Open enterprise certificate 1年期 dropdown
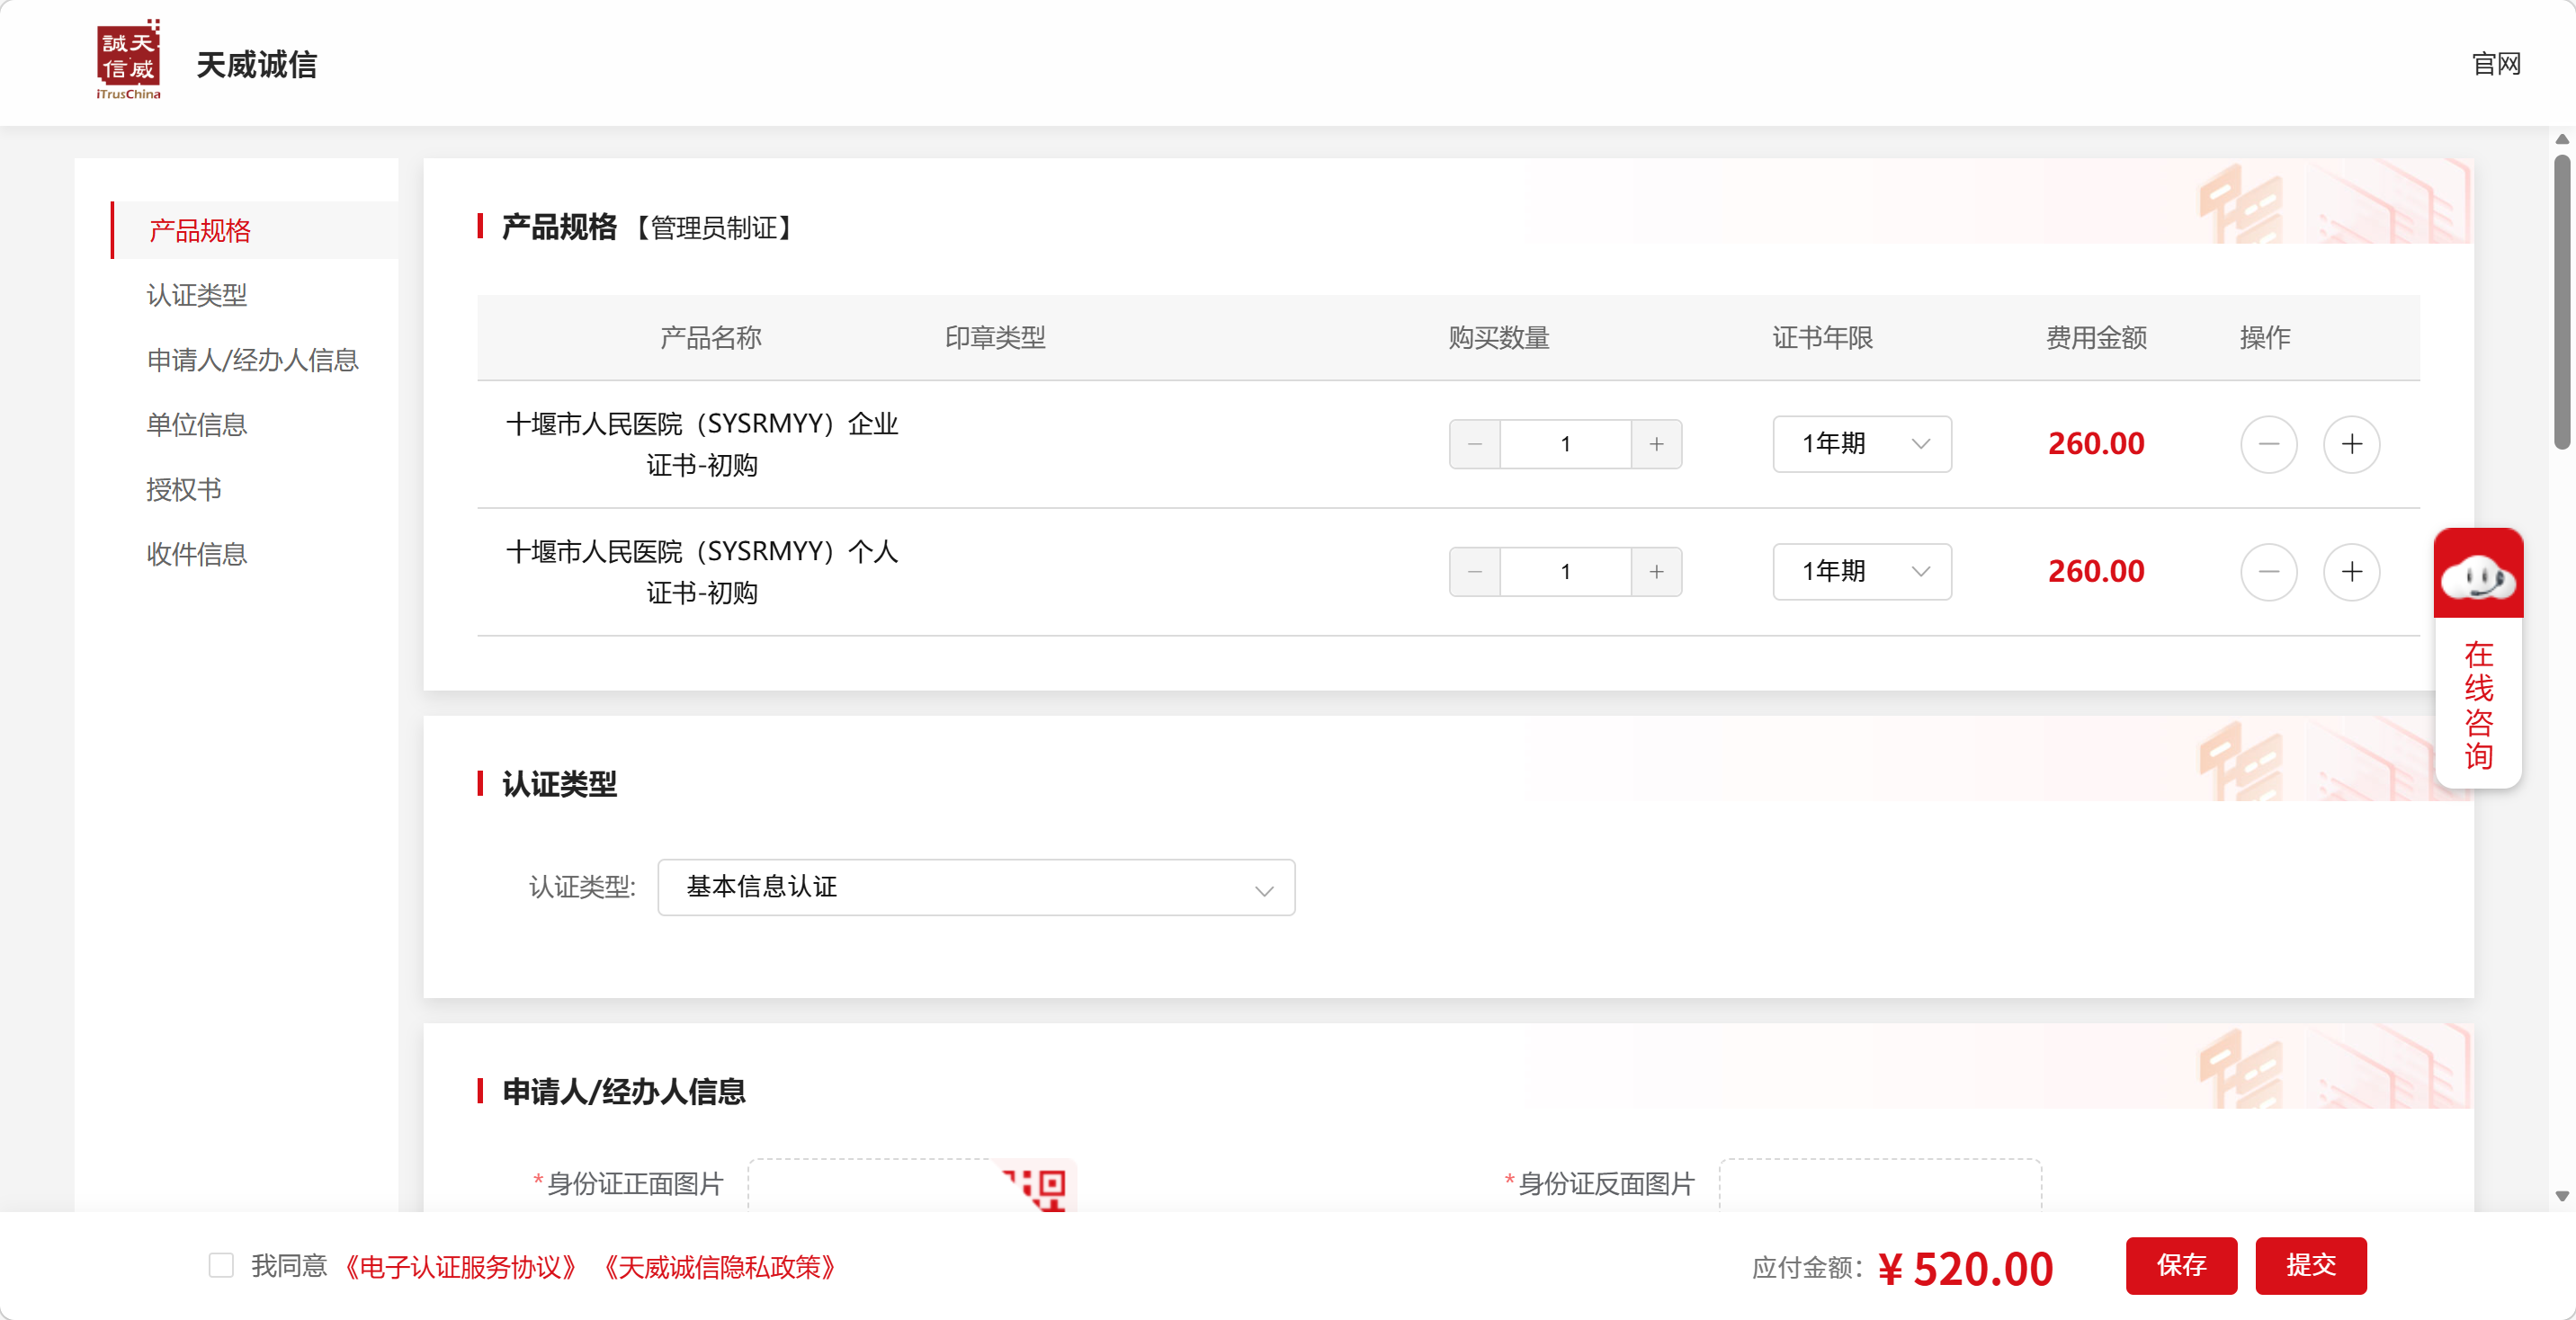Viewport: 2576px width, 1320px height. [x=1861, y=444]
